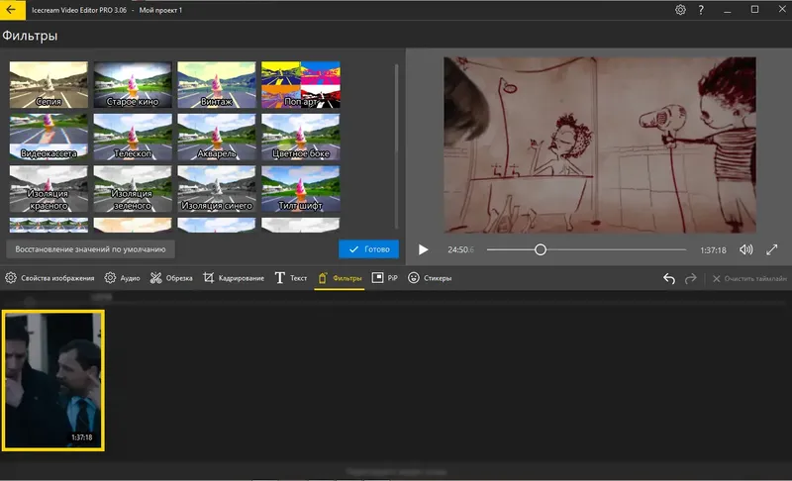Confirm with the Готово button
The height and width of the screenshot is (481, 792).
(368, 249)
